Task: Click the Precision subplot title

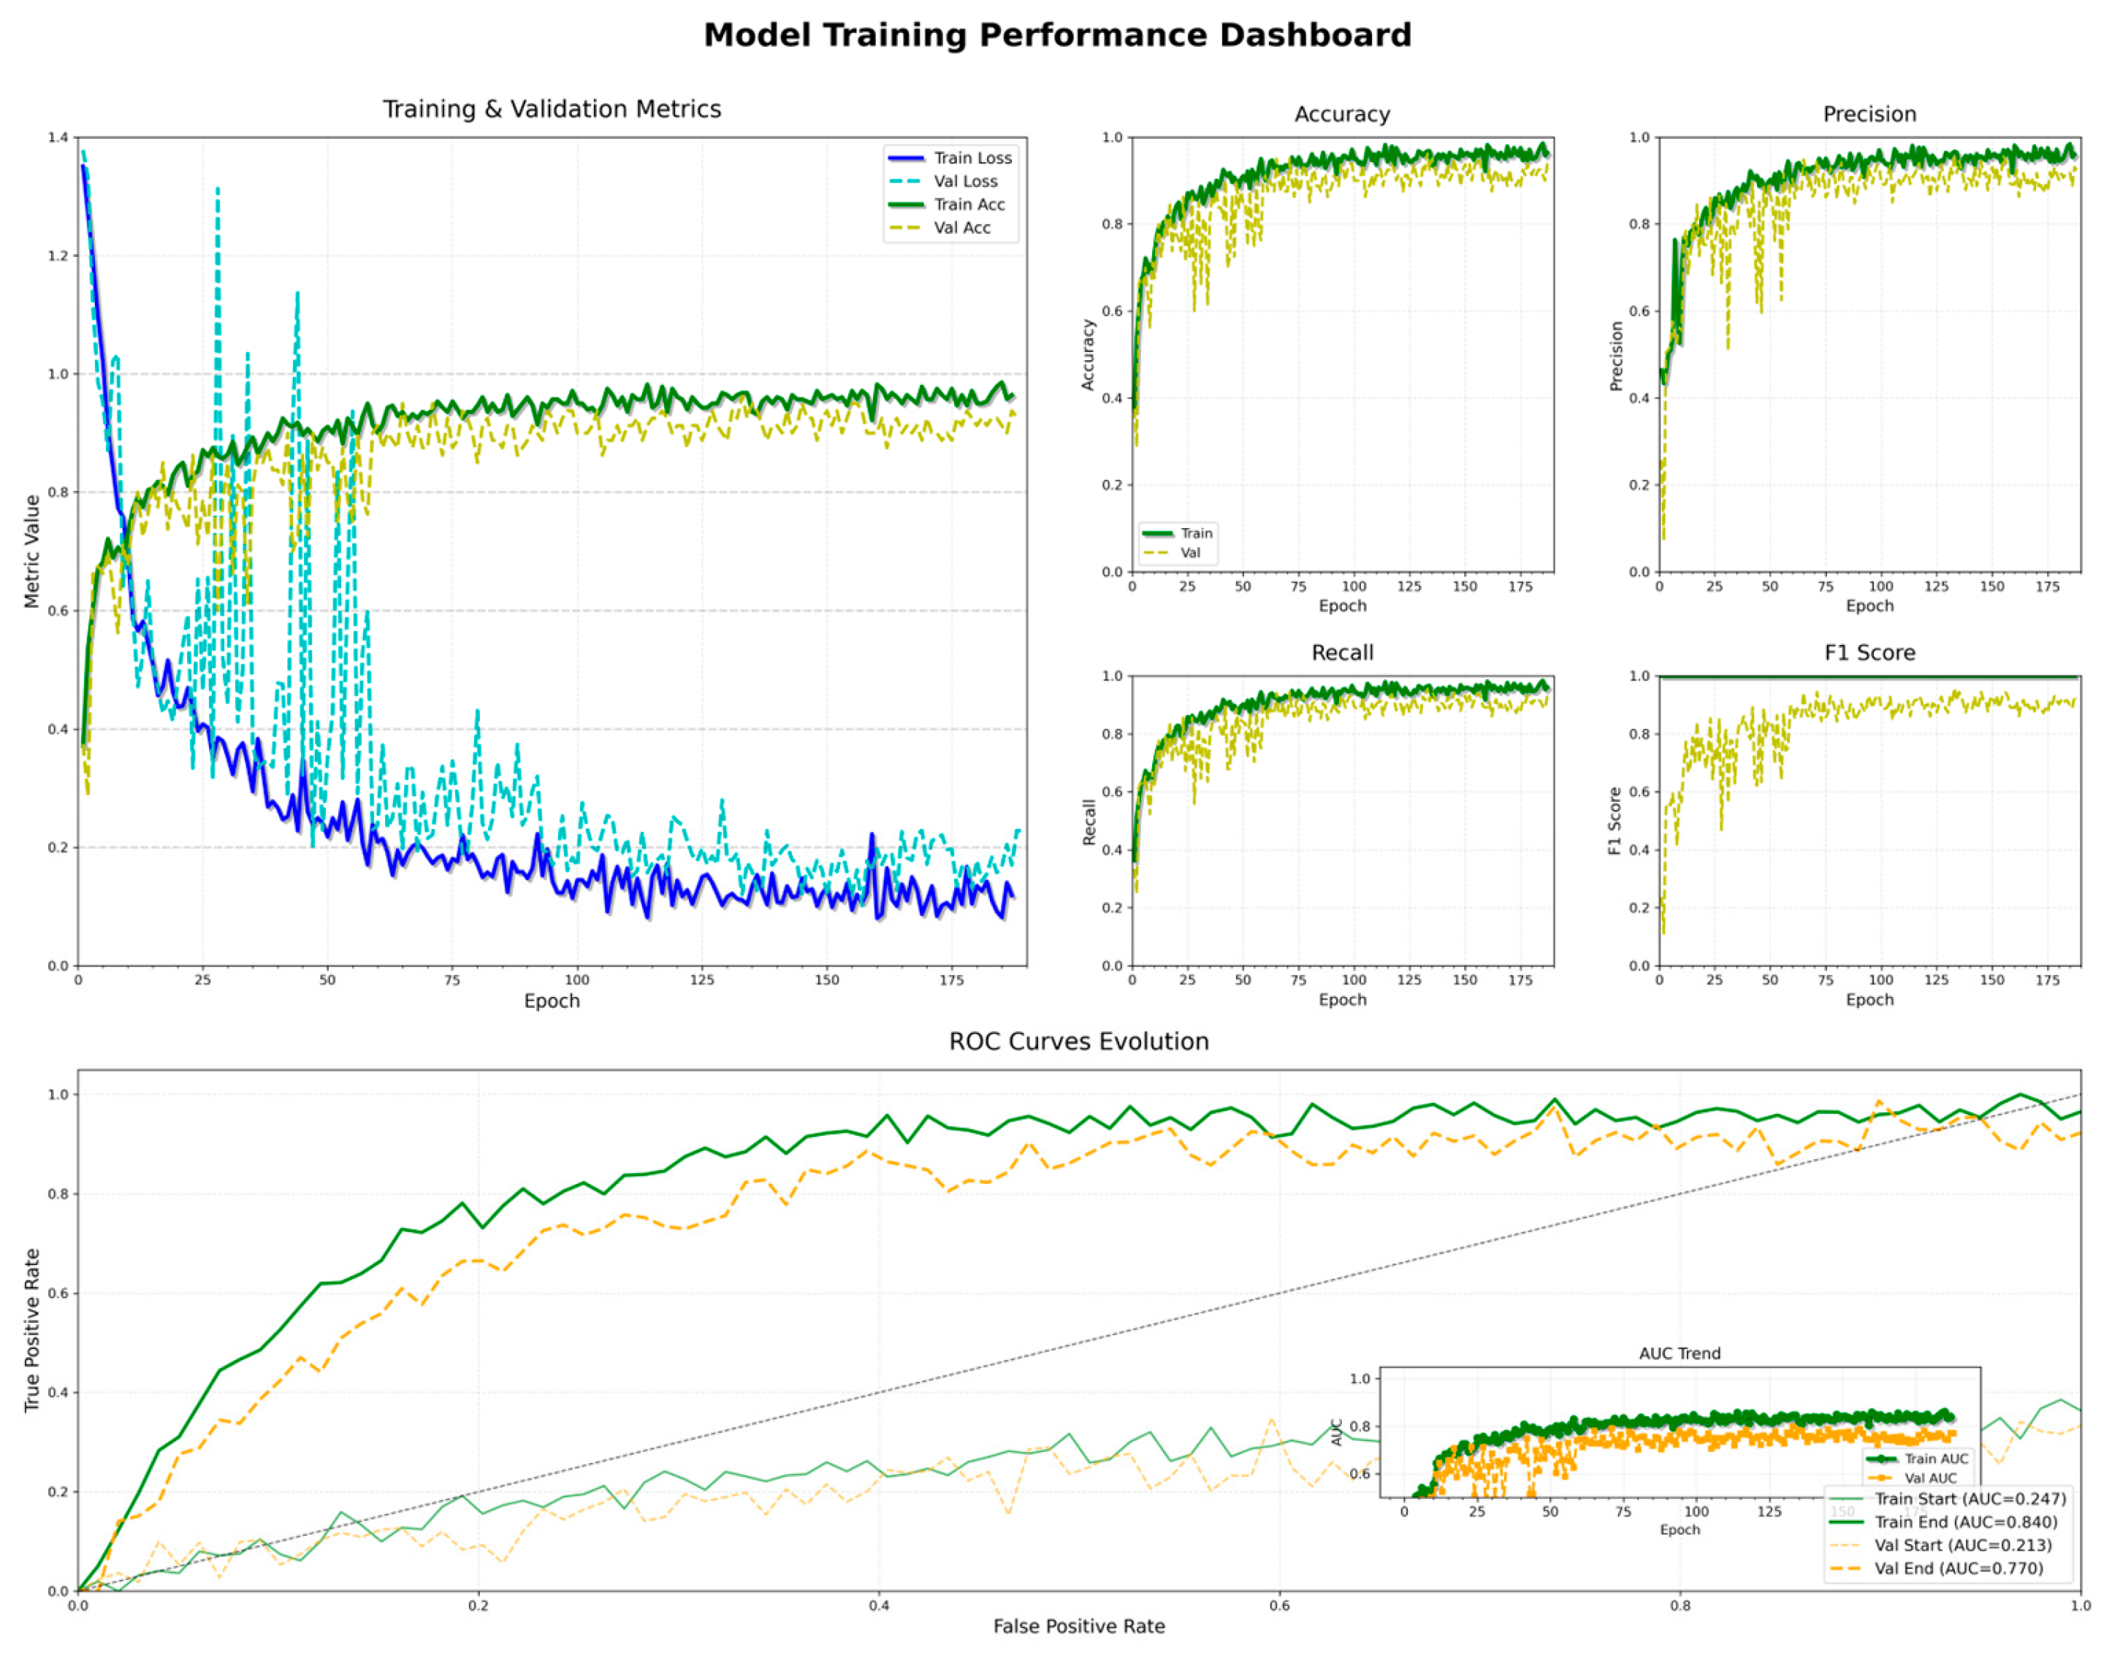Action: point(1868,115)
